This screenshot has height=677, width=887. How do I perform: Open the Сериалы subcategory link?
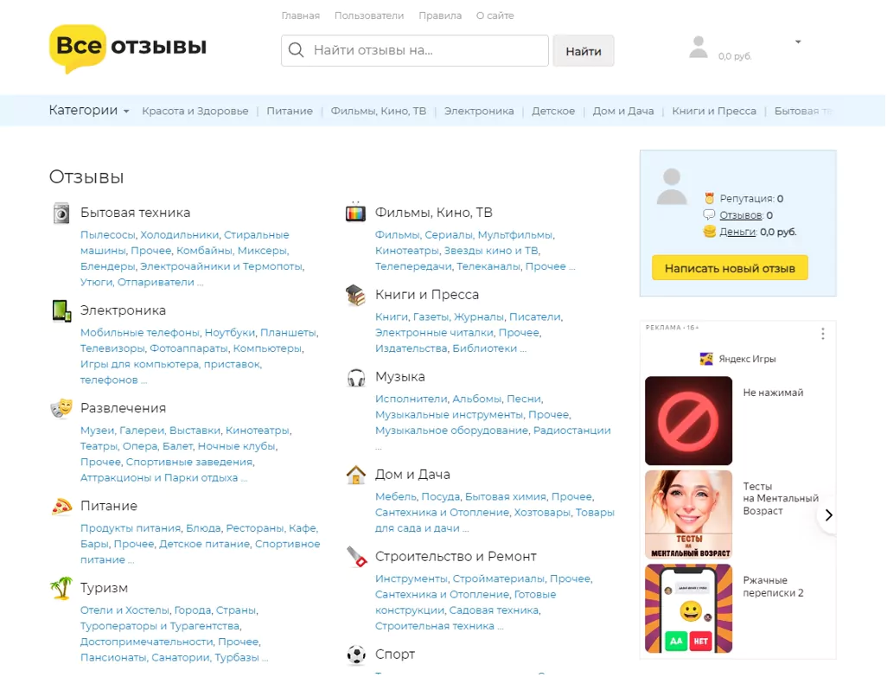coord(449,235)
